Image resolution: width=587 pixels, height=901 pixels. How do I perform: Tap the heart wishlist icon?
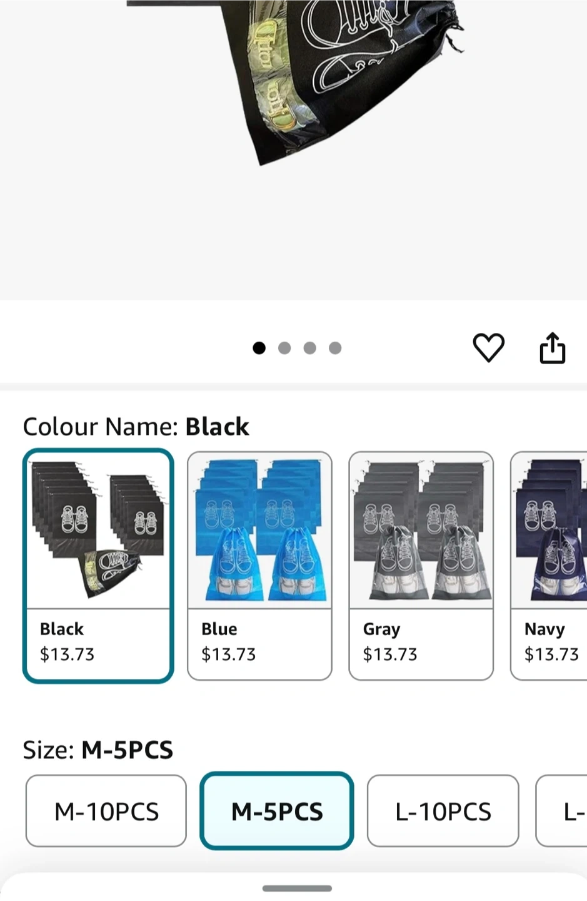click(x=488, y=347)
